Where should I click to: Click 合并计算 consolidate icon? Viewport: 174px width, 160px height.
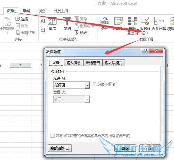[x=159, y=21]
